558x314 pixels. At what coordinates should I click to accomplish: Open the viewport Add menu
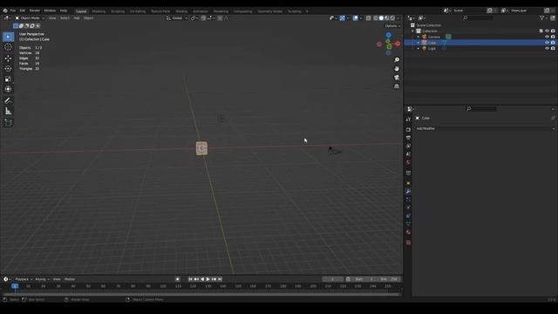coord(77,18)
